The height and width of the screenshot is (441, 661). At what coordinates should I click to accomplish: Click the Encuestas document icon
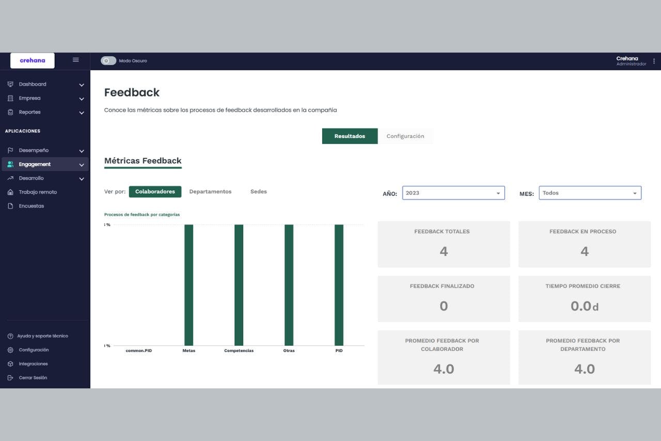coord(10,206)
